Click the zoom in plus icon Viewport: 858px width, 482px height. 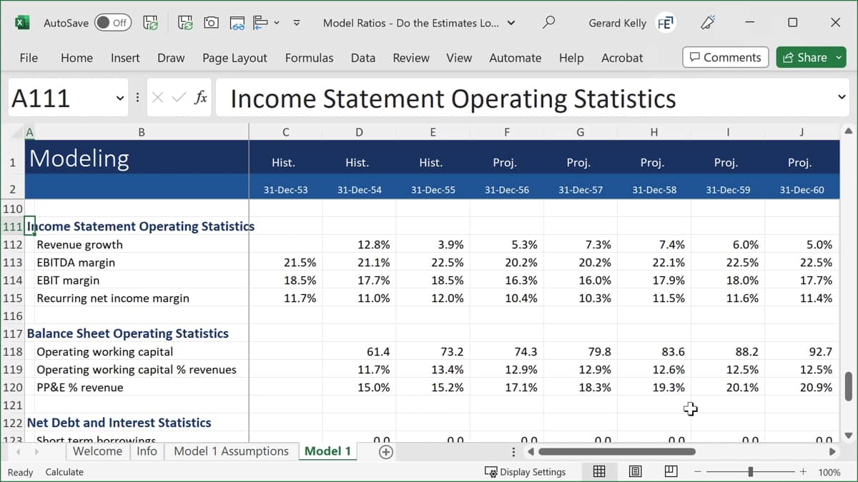point(803,472)
